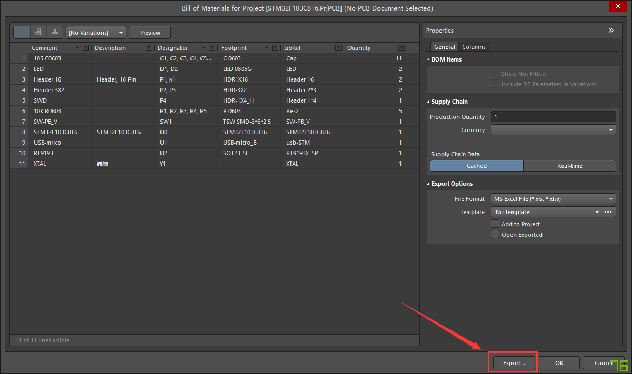Click the C1, C2, C3 designator cell

click(x=186, y=58)
